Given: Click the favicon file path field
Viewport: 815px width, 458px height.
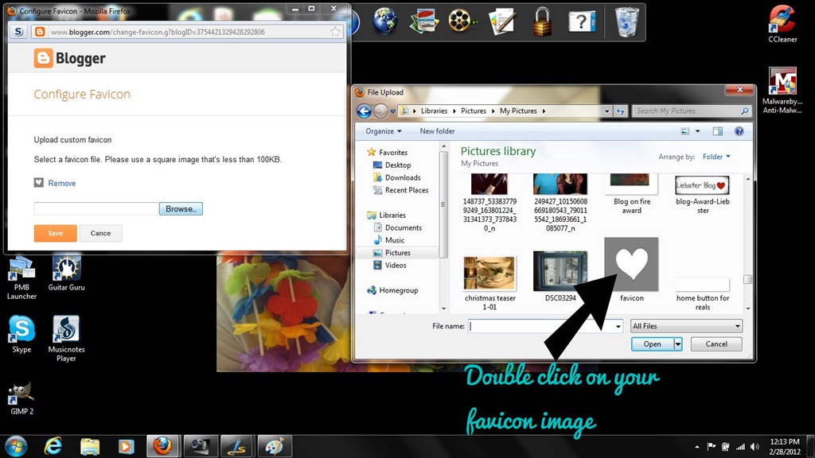Looking at the screenshot, I should 96,209.
